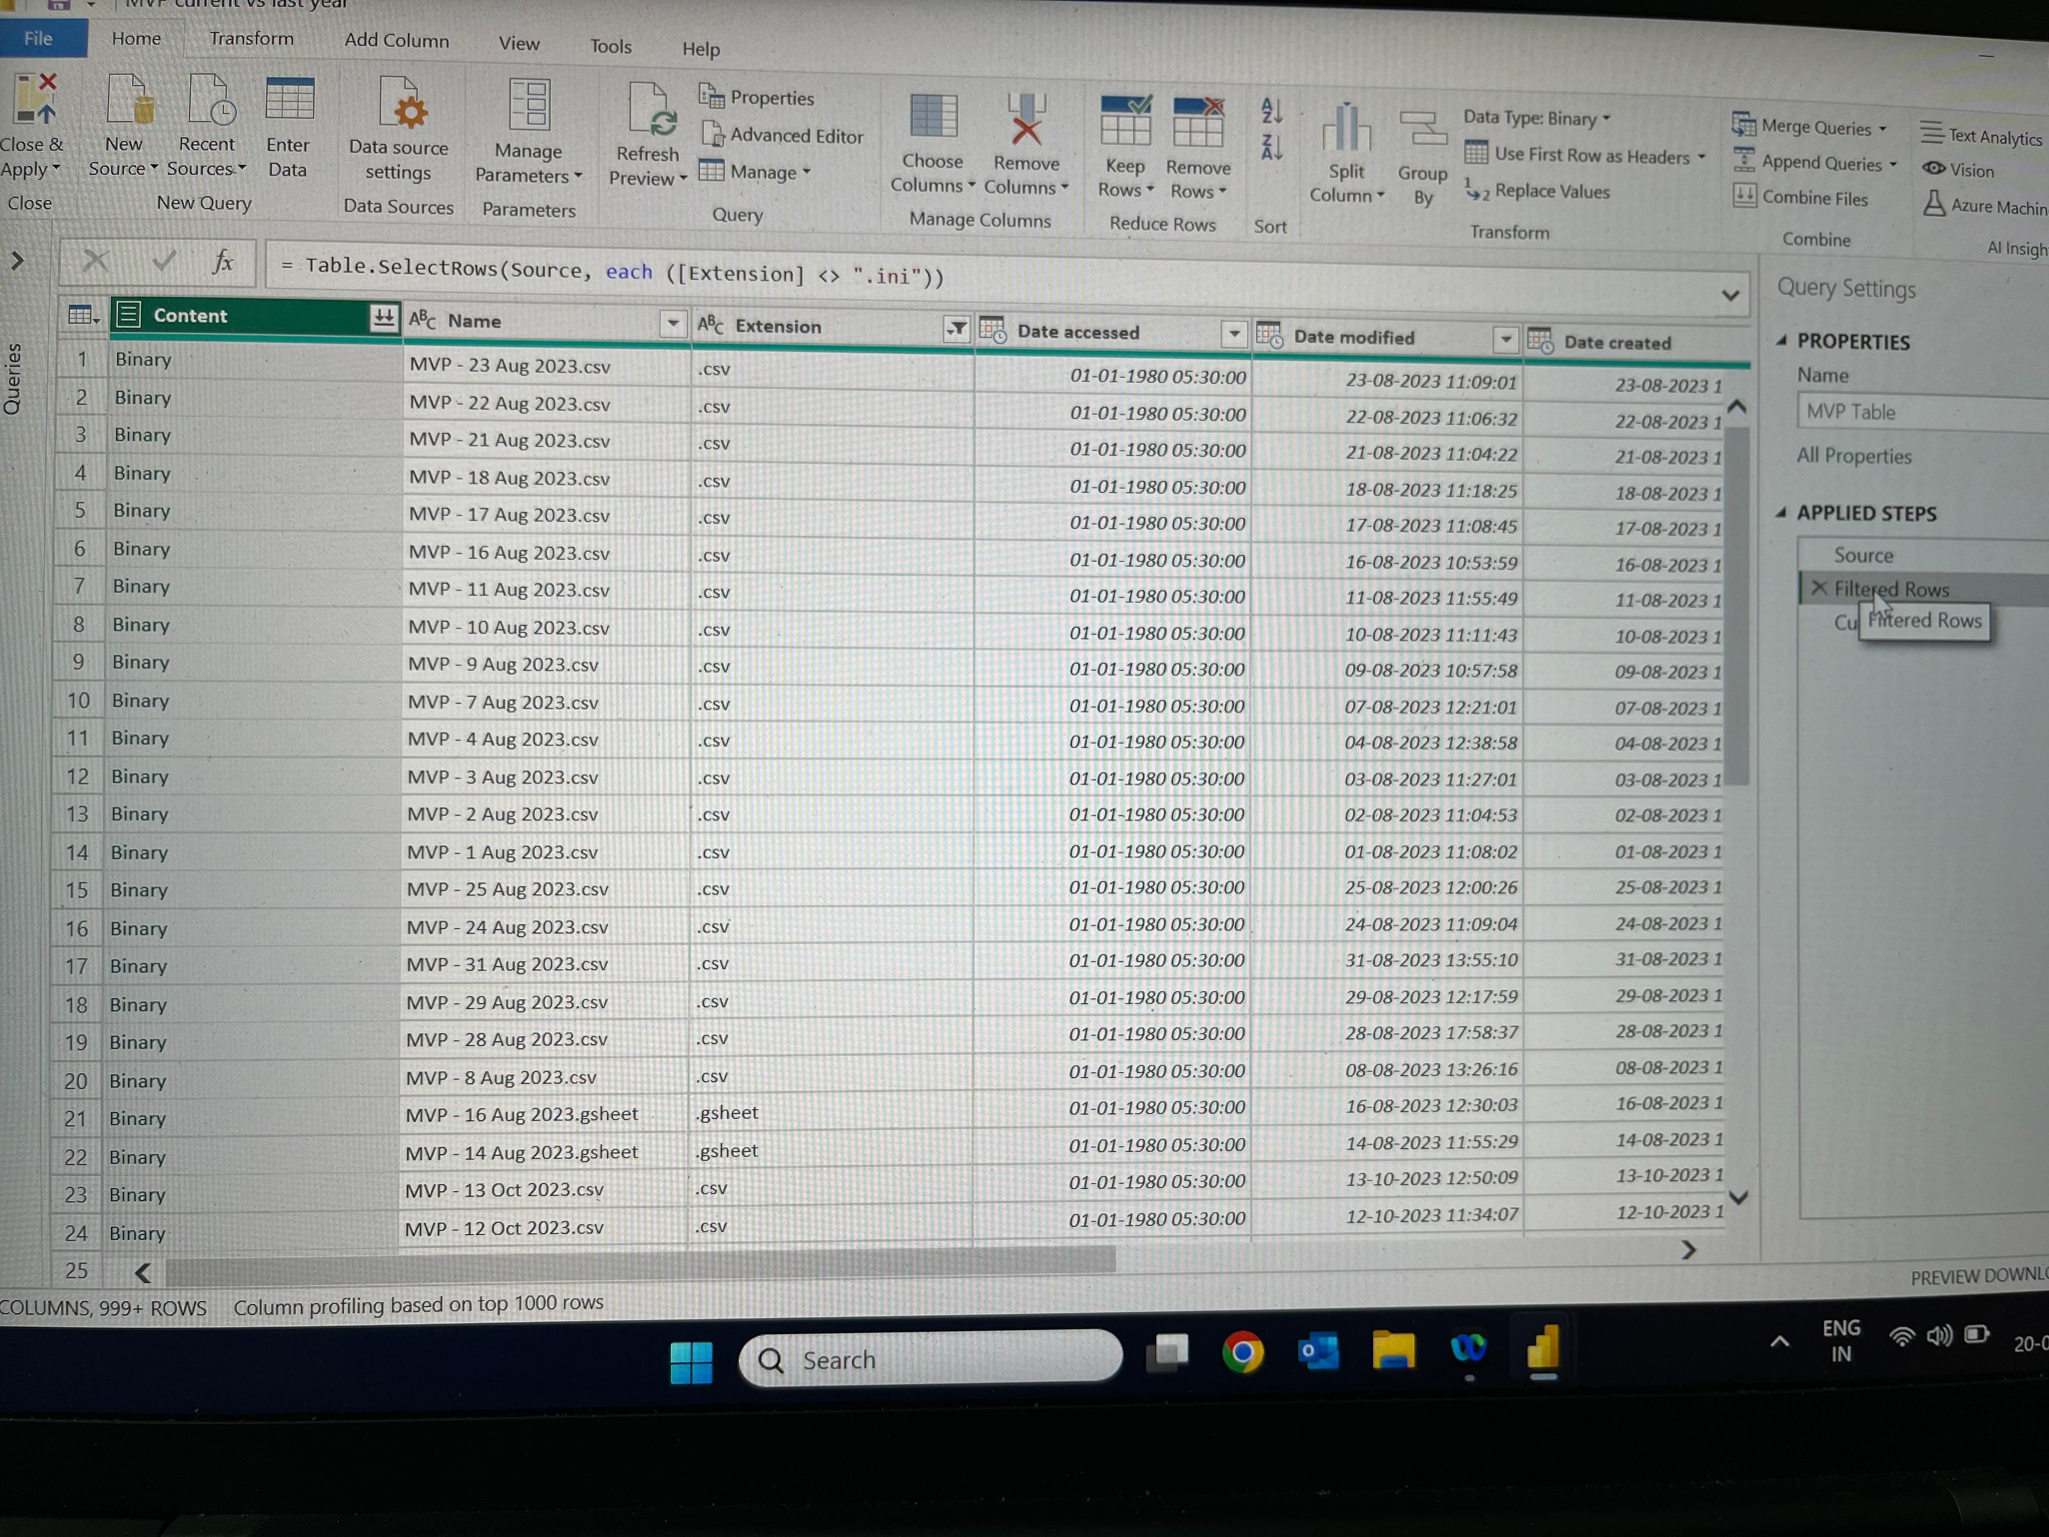Collapse the PROPERTIES section
This screenshot has width=2049, height=1537.
(x=1781, y=341)
